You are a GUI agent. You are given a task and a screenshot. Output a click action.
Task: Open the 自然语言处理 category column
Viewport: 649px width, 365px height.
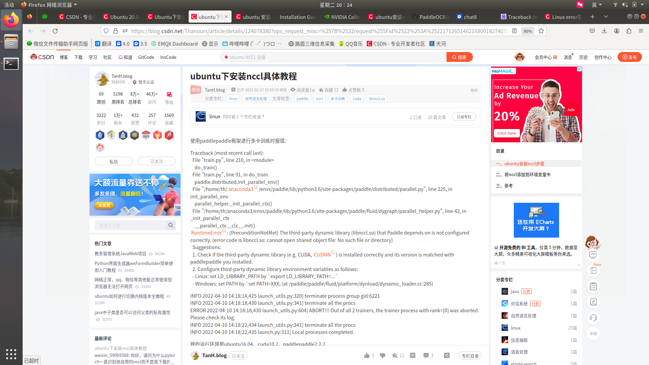pyautogui.click(x=523, y=316)
